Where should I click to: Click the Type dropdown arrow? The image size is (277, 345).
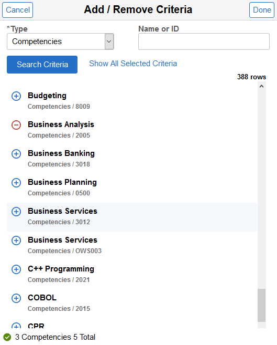[109, 41]
